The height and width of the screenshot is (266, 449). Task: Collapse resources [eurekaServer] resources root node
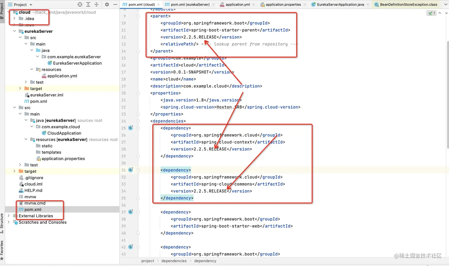(26, 139)
